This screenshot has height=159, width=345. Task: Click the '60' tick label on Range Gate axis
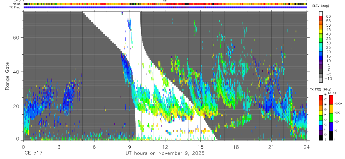[x=16, y=38]
